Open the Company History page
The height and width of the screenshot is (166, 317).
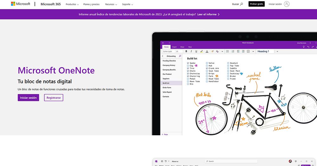tap(169, 65)
